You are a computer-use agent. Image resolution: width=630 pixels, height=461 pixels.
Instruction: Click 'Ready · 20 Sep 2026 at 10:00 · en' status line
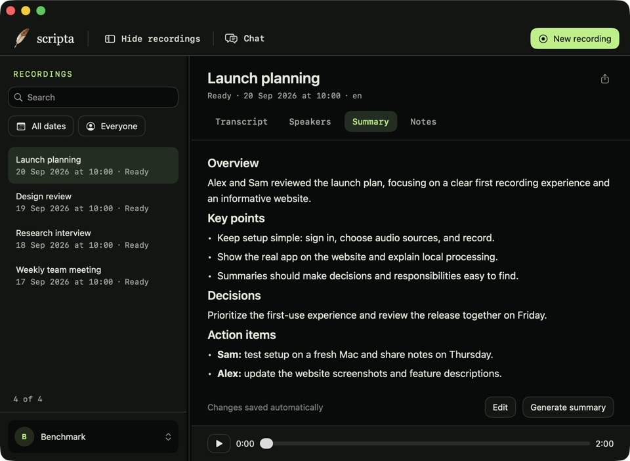(285, 96)
